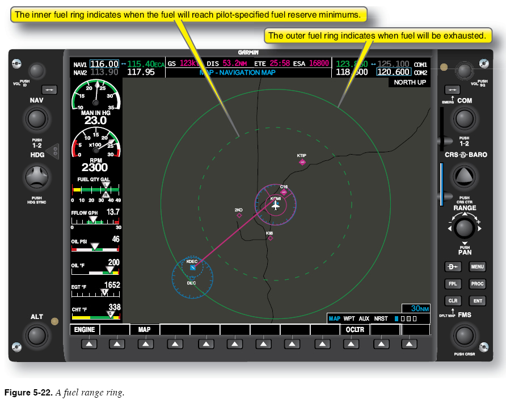Click the NAV1 standby frequency 116.00
The image size is (506, 400).
pyautogui.click(x=104, y=64)
